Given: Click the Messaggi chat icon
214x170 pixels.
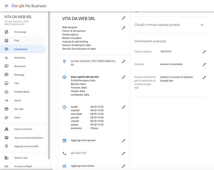Looking at the screenshot, I should [x=6, y=75].
